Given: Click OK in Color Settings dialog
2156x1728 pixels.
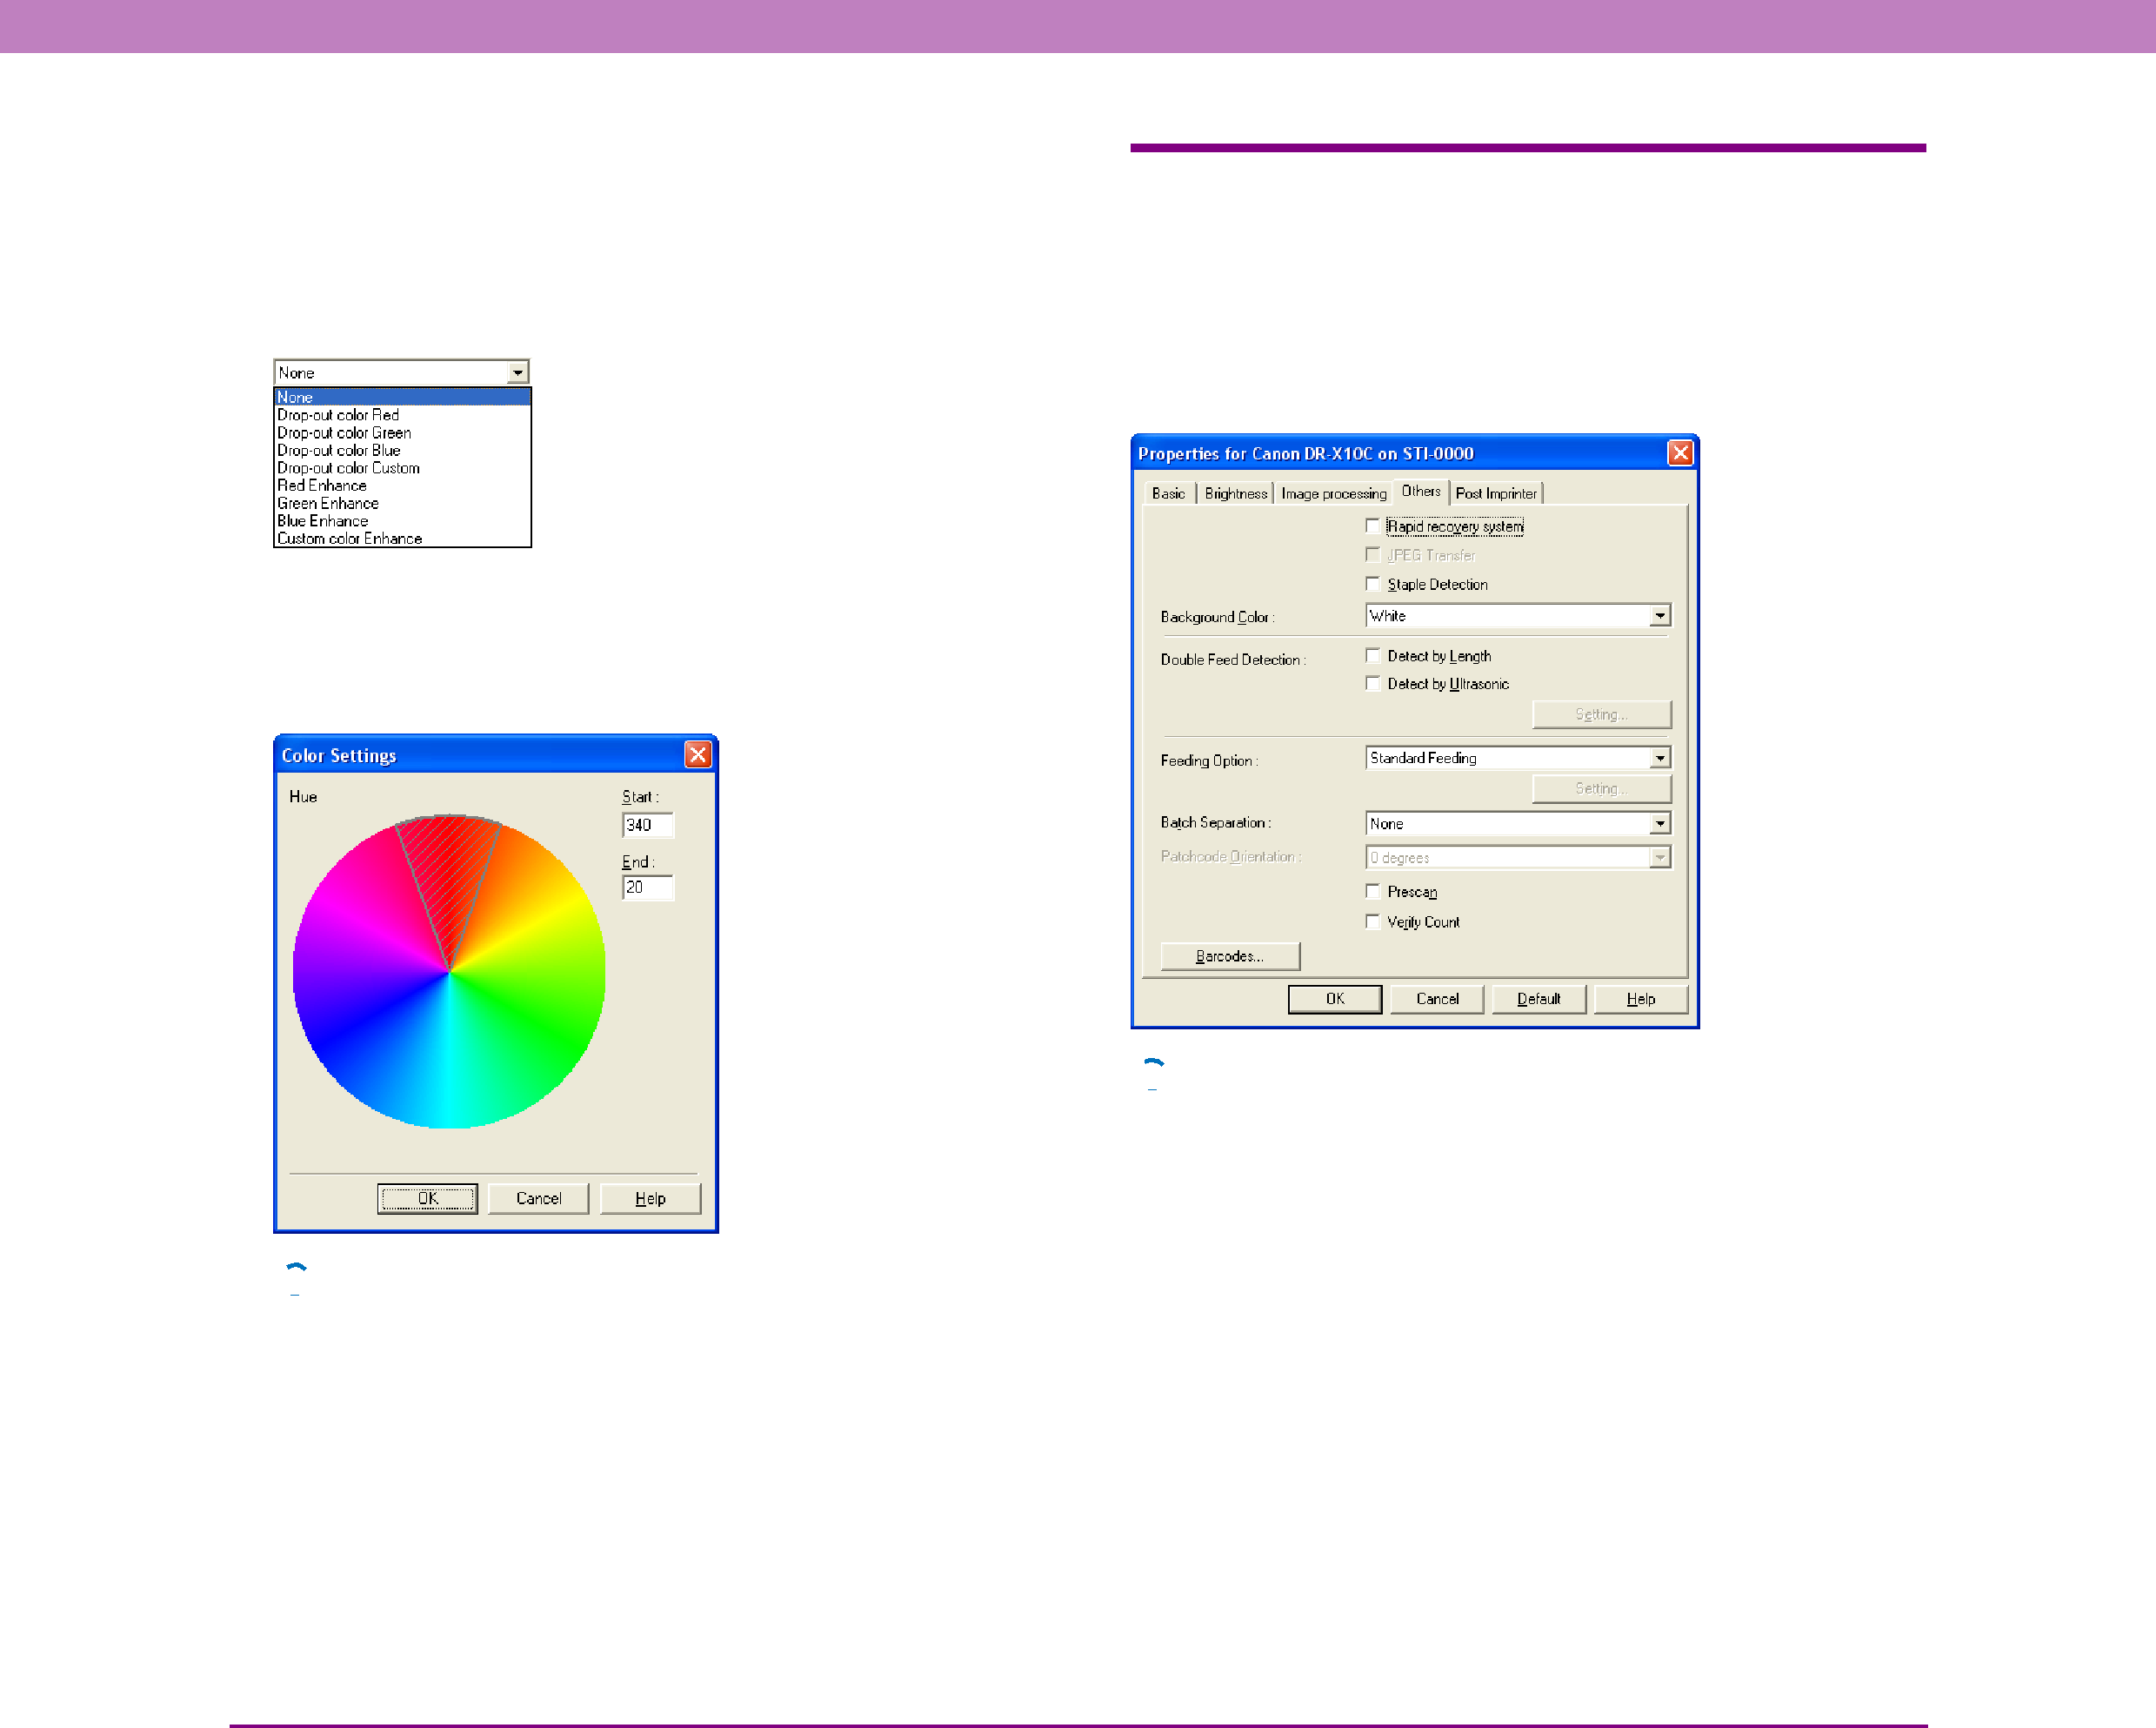Looking at the screenshot, I should pyautogui.click(x=427, y=1198).
